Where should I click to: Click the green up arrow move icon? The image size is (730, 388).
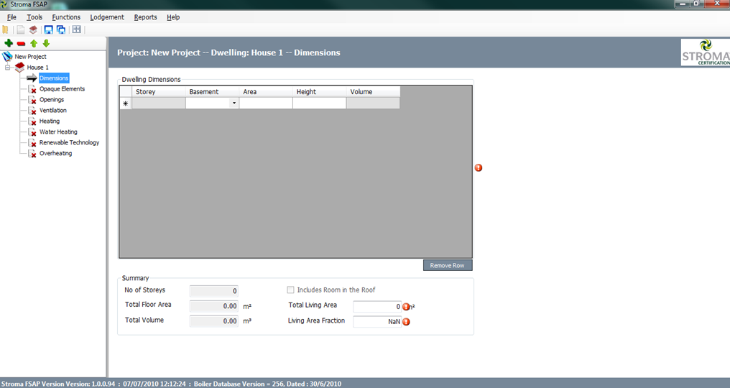click(x=34, y=43)
